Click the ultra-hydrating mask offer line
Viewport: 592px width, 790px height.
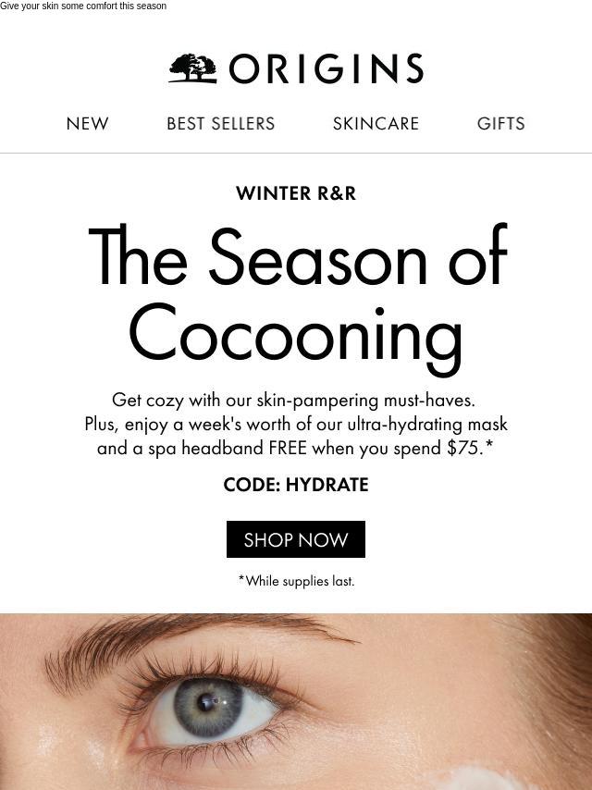[x=296, y=425]
